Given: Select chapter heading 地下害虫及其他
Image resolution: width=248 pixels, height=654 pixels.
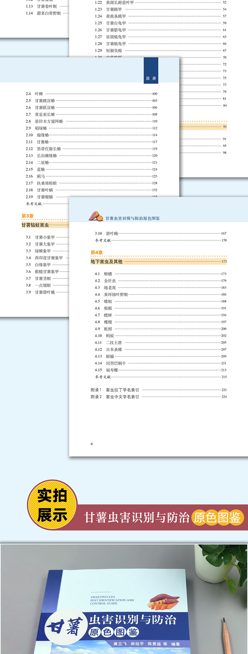Looking at the screenshot, I should (x=107, y=262).
